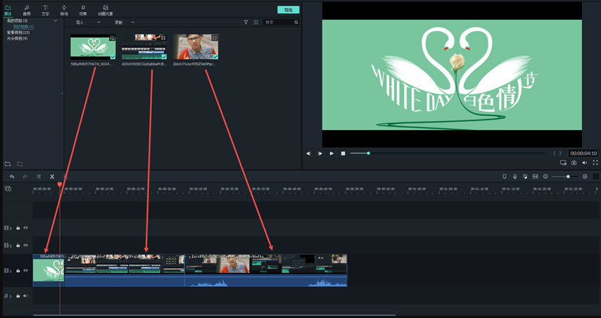601x318 pixels.
Task: Toggle visibility eye on video track 3
Action: [x=25, y=228]
